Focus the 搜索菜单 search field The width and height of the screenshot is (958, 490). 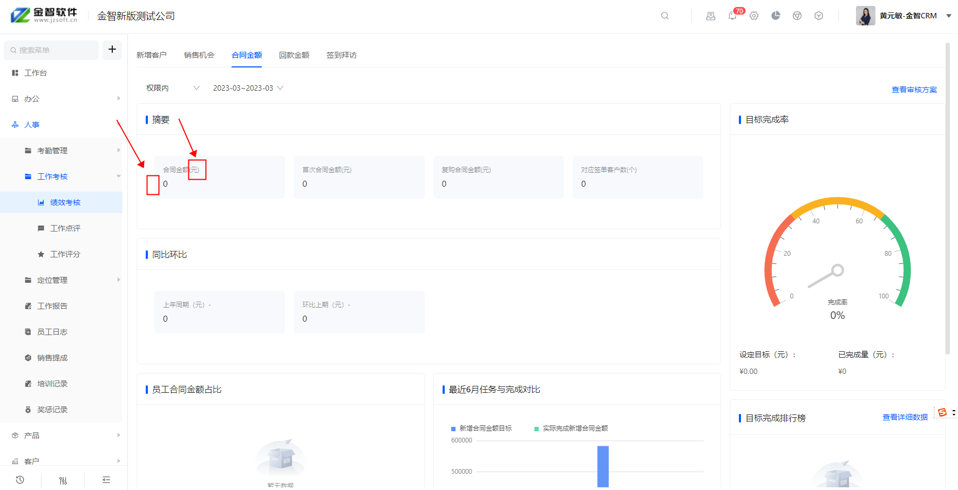click(51, 50)
